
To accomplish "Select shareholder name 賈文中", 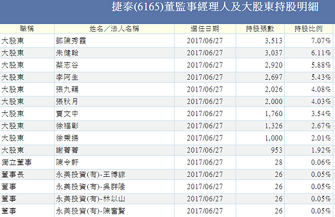I will click(67, 114).
